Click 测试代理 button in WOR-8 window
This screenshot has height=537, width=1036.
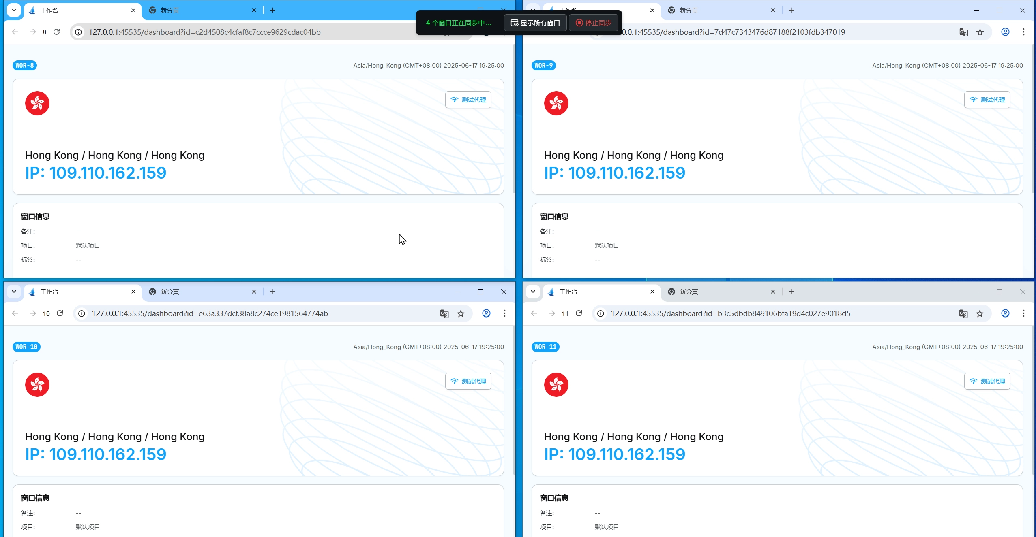468,100
